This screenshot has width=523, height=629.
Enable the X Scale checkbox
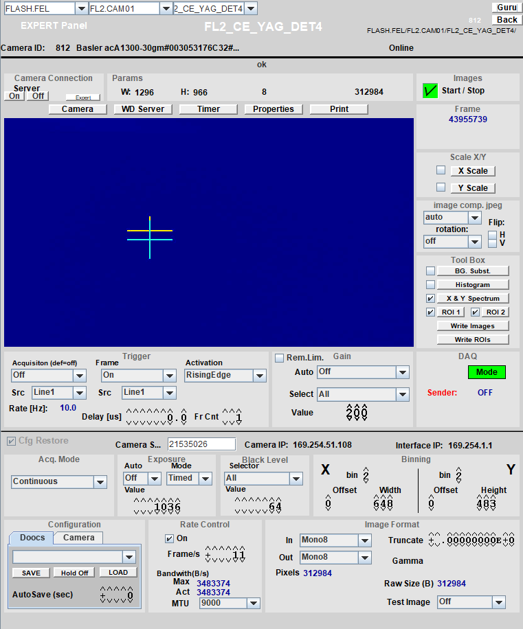pyautogui.click(x=441, y=170)
